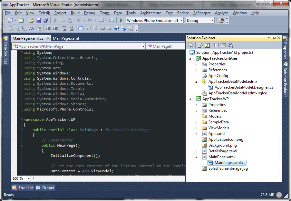This screenshot has height=201, width=291.
Task: Click the Comment Out Selected Lines icon
Action: 64,28
